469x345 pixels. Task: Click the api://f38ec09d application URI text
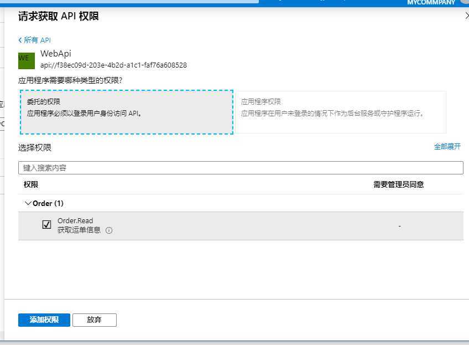click(113, 65)
